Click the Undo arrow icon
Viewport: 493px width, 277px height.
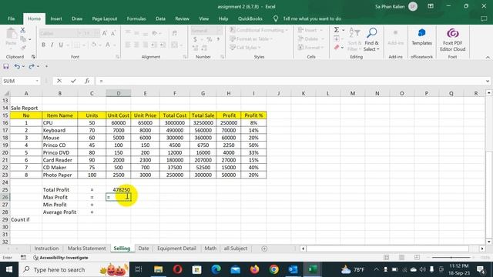(x=17, y=66)
